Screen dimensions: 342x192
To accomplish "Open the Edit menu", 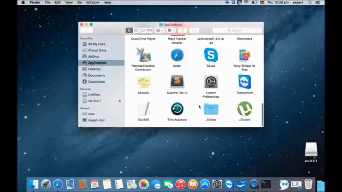I will [58, 2].
